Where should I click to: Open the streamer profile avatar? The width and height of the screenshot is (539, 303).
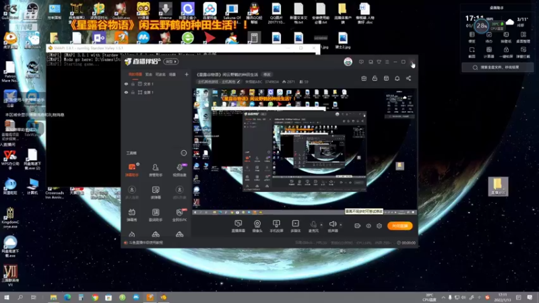tap(348, 62)
